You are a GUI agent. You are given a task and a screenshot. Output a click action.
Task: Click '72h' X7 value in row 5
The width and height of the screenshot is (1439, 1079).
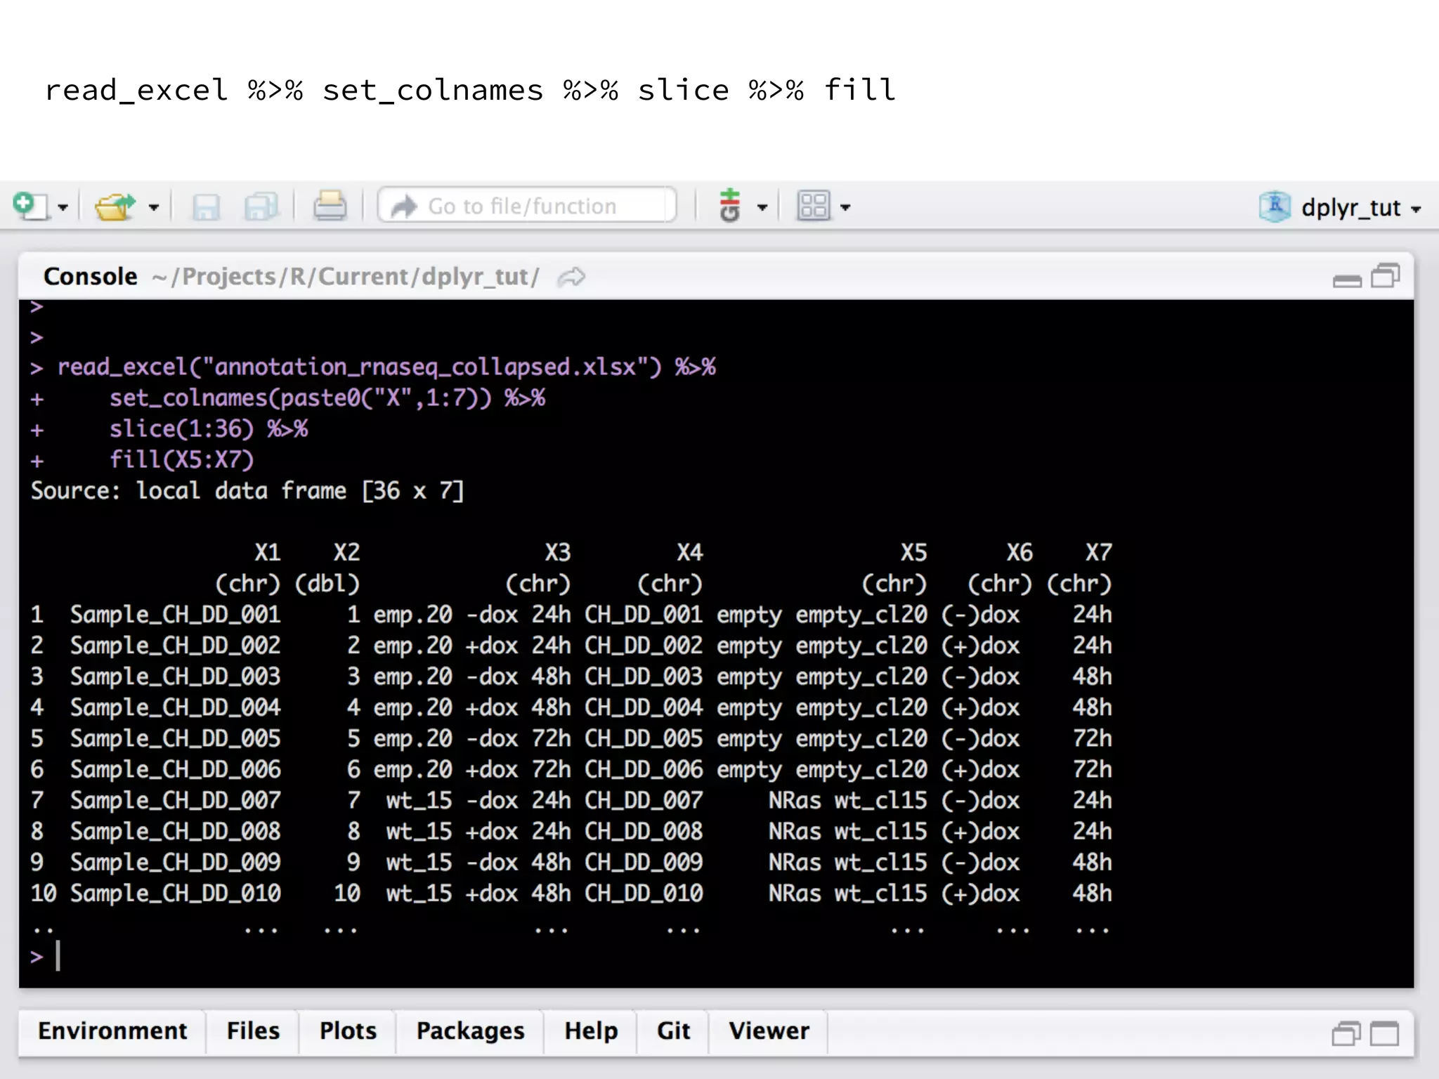[x=1092, y=739]
